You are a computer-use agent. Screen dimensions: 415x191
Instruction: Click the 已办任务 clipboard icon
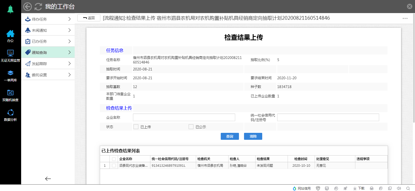pos(28,41)
